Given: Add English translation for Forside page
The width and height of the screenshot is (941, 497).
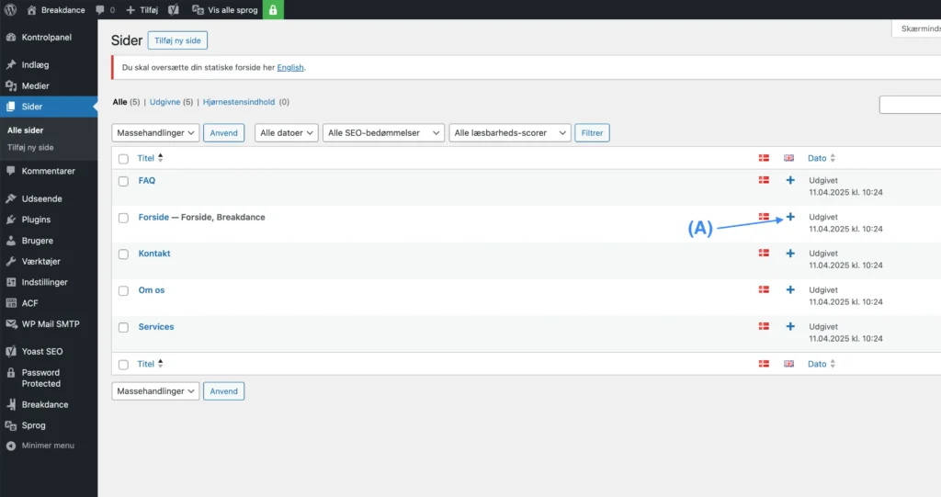Looking at the screenshot, I should point(789,217).
